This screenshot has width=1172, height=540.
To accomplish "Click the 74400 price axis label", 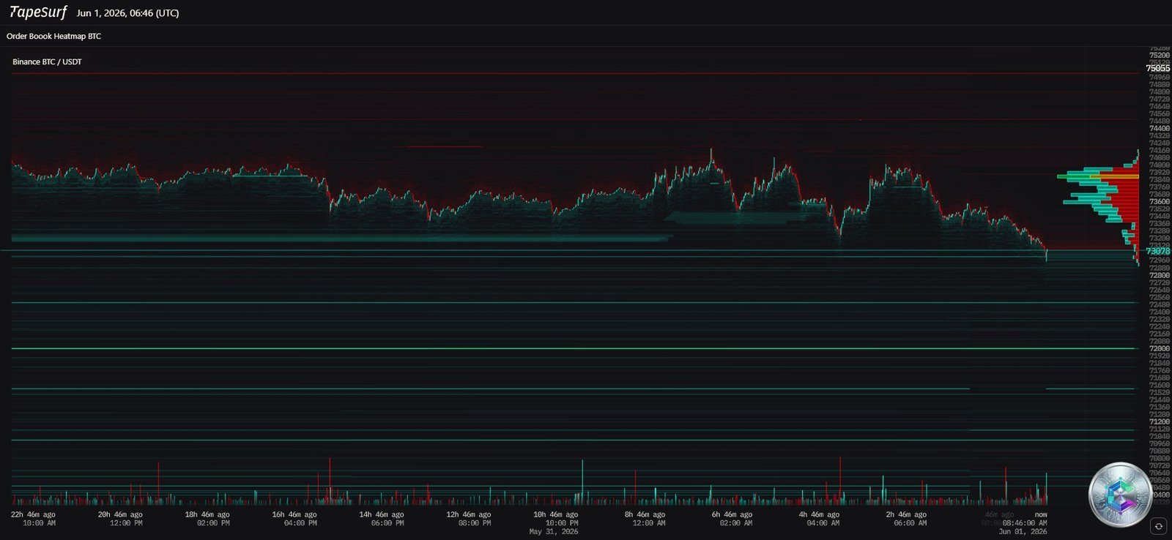I will pos(1160,128).
